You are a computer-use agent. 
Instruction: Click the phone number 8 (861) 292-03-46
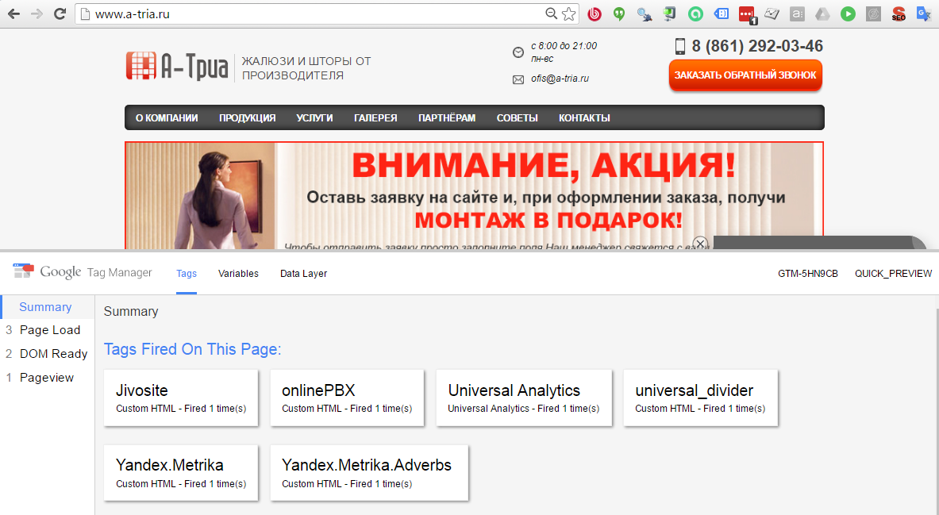tap(757, 46)
